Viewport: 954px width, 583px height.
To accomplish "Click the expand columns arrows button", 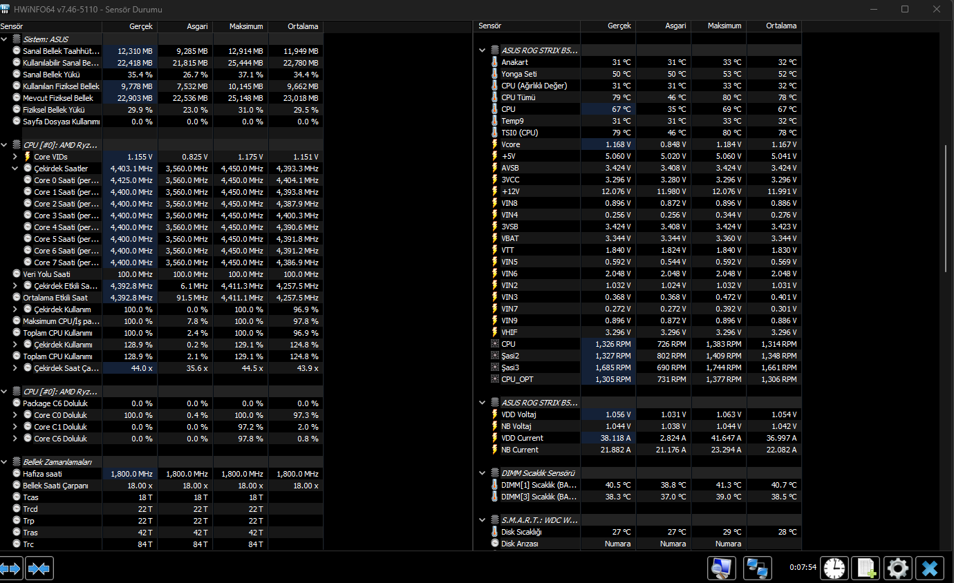I will 10,568.
